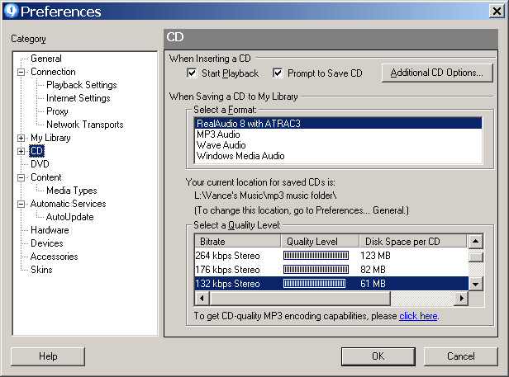Collapse the Automatic Services tree node

click(x=21, y=204)
